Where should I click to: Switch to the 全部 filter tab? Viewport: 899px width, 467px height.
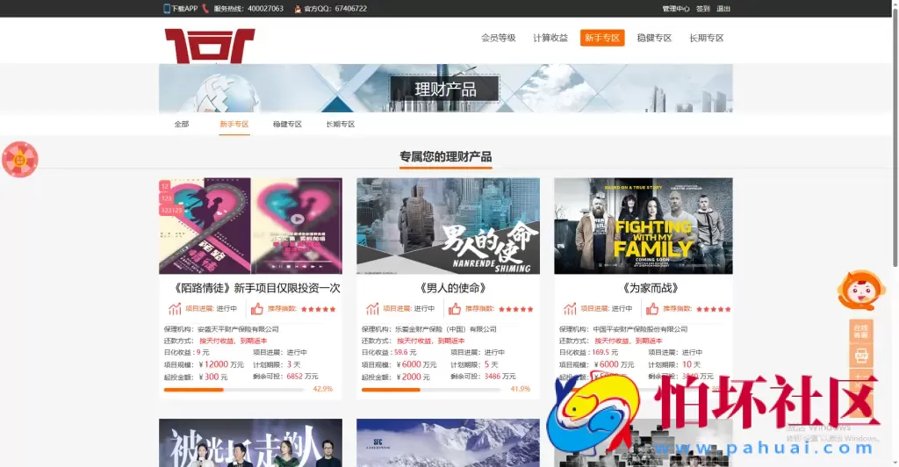[x=182, y=124]
